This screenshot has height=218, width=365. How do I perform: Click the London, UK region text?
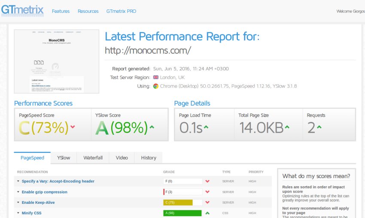(172, 77)
